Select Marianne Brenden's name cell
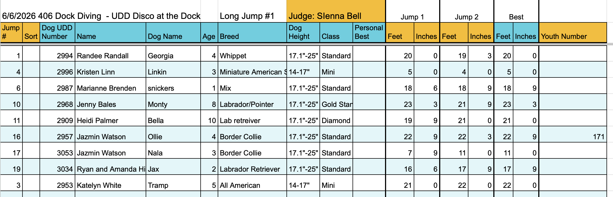This screenshot has height=197, width=613. coord(110,86)
